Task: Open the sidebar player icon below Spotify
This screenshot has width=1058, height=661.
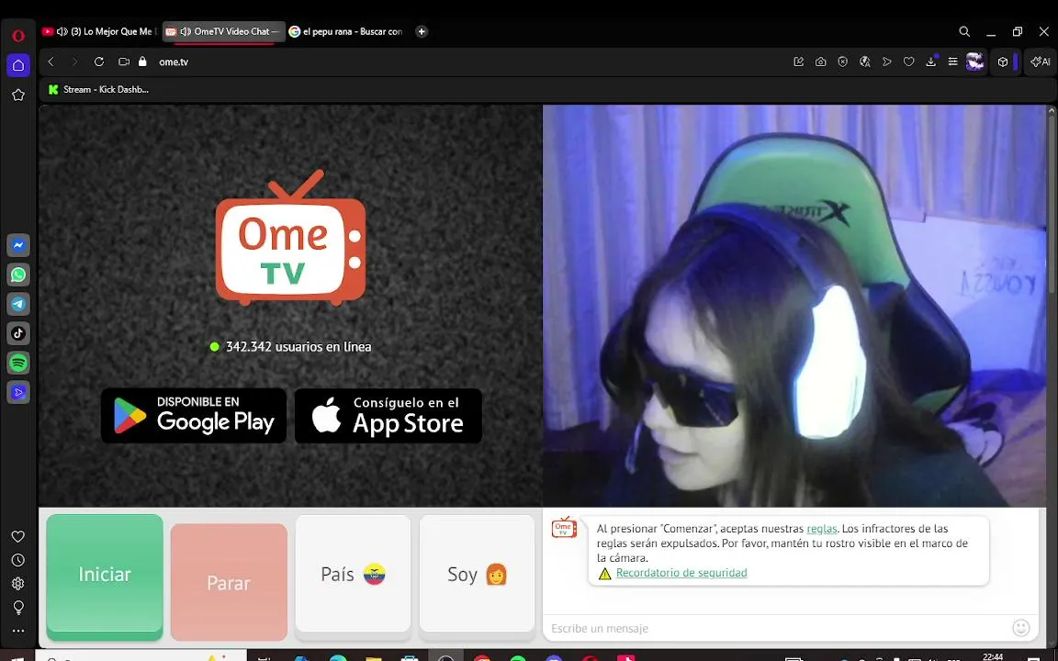Action: (18, 392)
